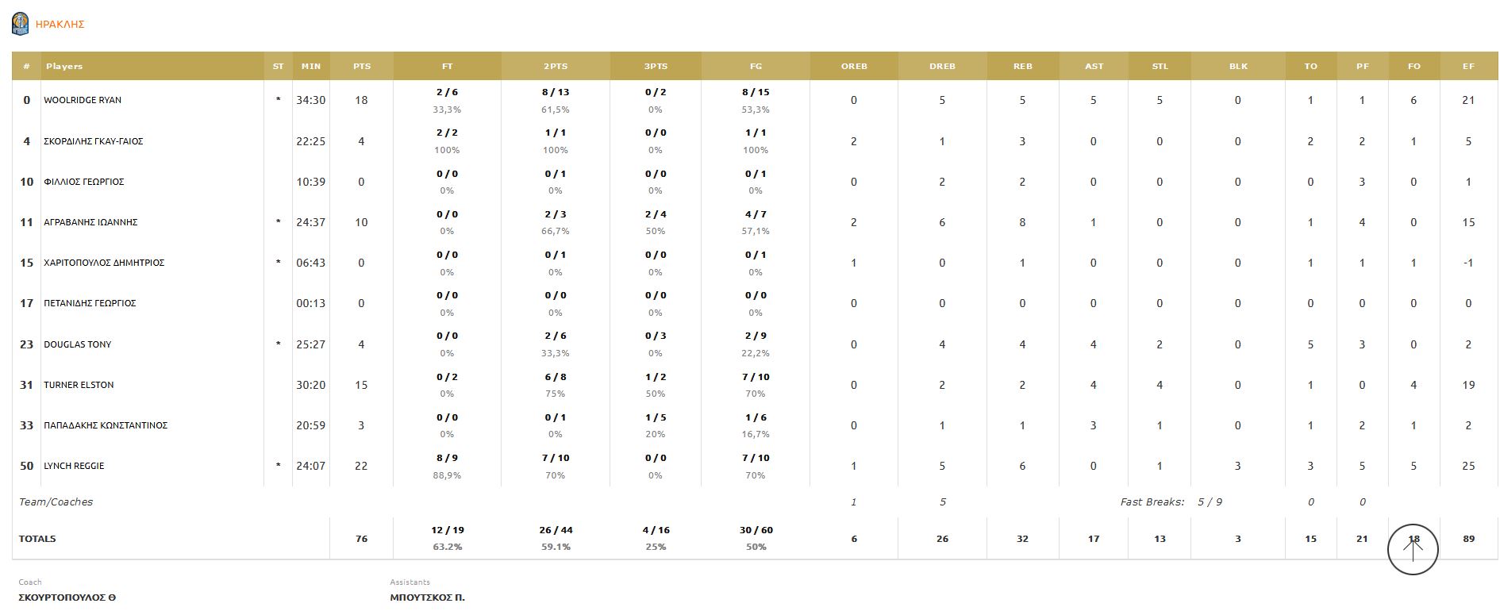Select player LYNCH REGGIE

(74, 466)
